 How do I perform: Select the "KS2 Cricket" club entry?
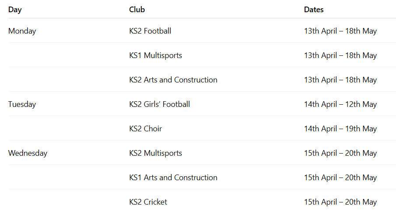click(148, 202)
